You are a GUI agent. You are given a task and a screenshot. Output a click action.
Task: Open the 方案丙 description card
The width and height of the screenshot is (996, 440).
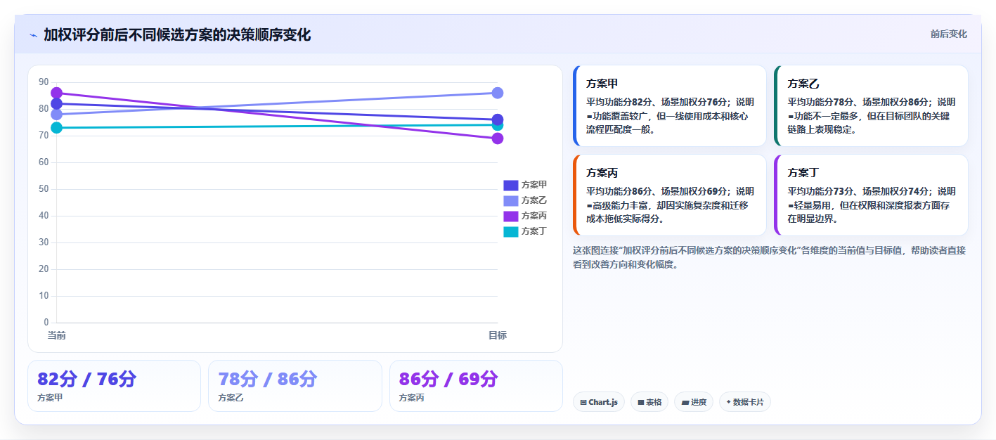pyautogui.click(x=669, y=195)
